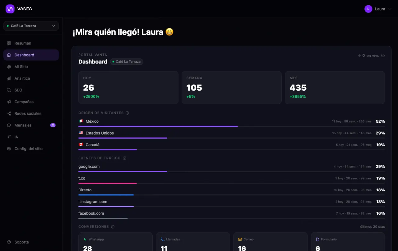This screenshot has width=398, height=251.
Task: Click the Config. del sitio gear icon
Action: click(9, 149)
